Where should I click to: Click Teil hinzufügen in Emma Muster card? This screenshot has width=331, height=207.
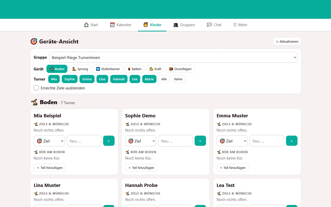232,168
